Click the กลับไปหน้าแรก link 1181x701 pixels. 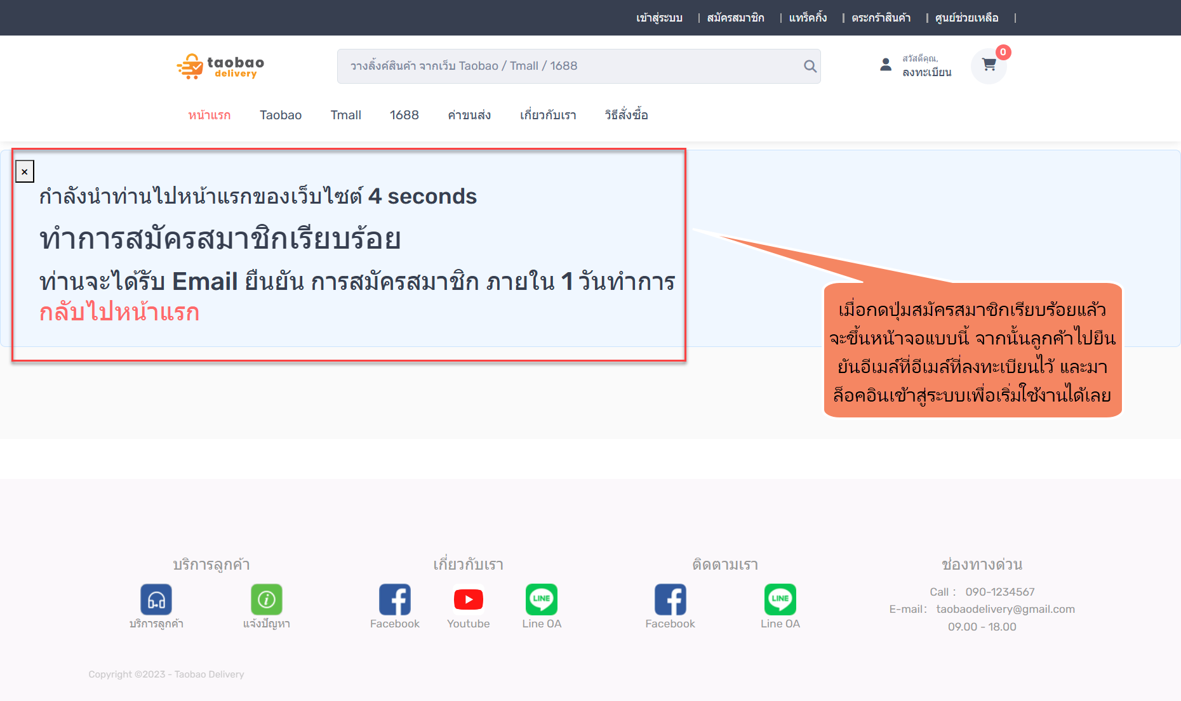coord(119,312)
